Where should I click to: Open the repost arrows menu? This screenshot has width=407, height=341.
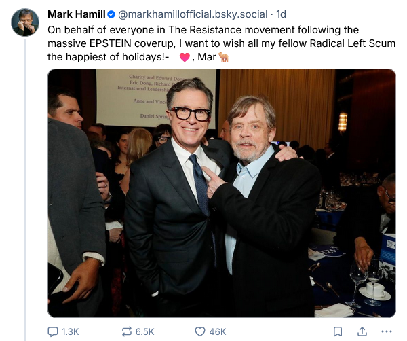126,331
